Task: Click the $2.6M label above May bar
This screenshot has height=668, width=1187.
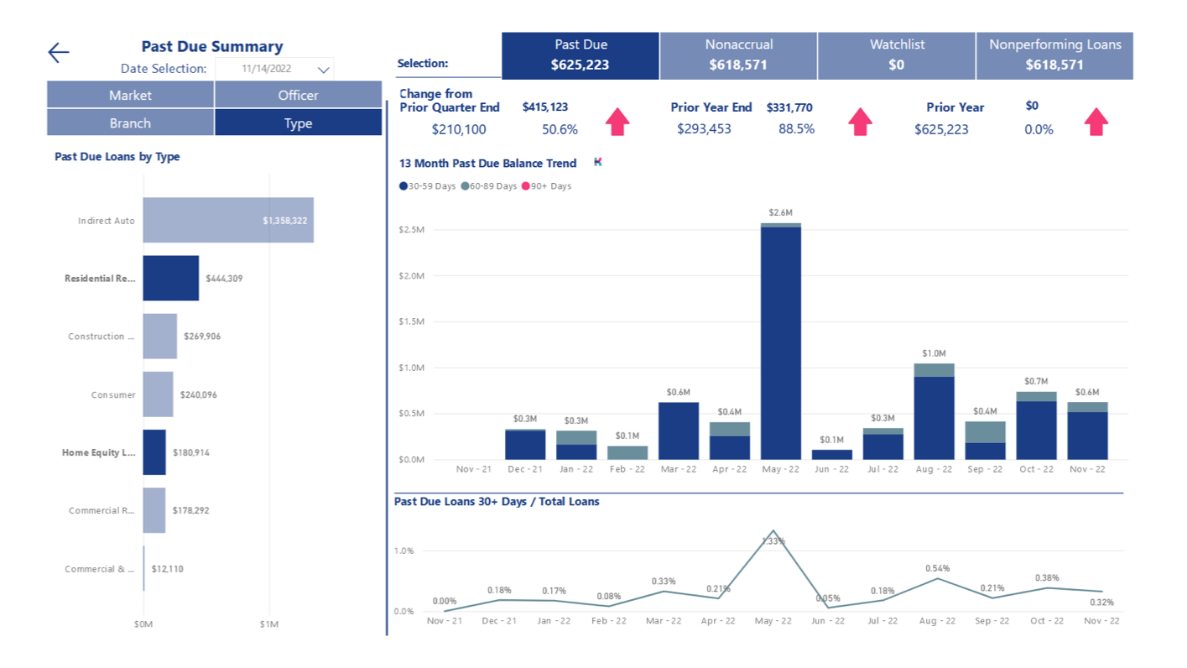Action: [x=781, y=214]
